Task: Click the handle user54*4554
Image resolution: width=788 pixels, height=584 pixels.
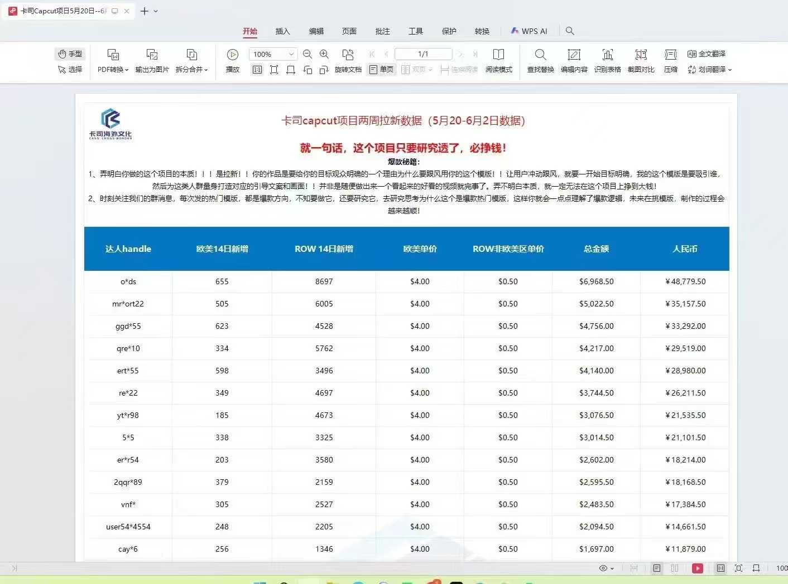Action: (128, 527)
